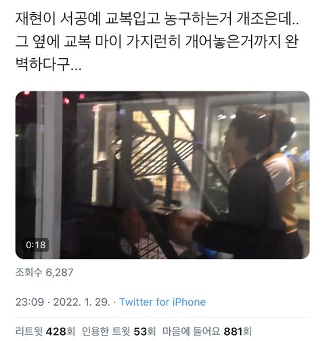This screenshot has height=341, width=325.
Task: Click the number 53 in the stats
Action: [140, 332]
